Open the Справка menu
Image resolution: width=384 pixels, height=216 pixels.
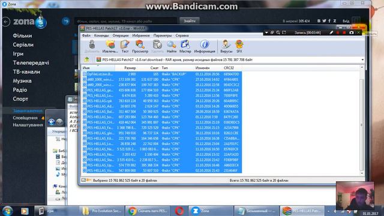pos(182,35)
